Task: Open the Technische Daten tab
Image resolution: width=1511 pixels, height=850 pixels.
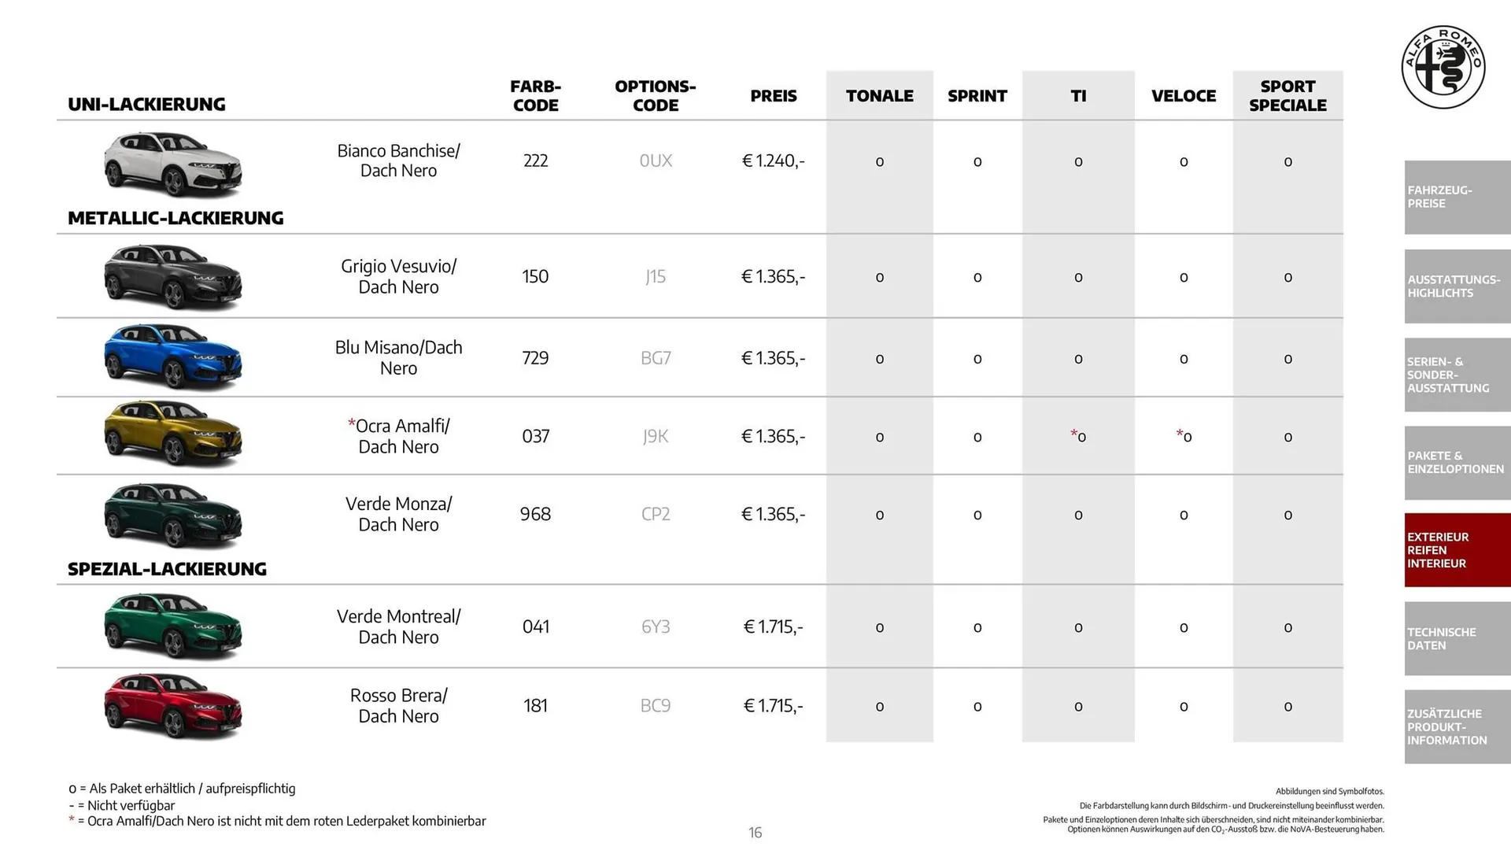Action: point(1457,638)
